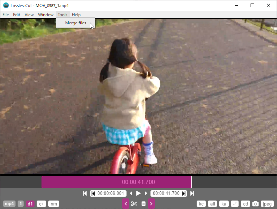277x209 pixels.
Task: Click the scissors cut export icon
Action: pyautogui.click(x=134, y=203)
